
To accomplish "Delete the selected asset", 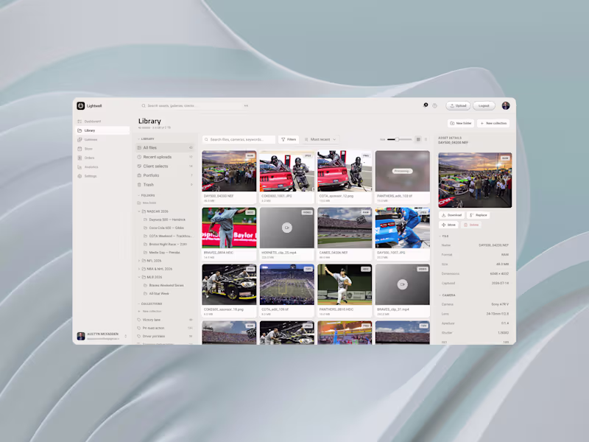I will tap(471, 225).
